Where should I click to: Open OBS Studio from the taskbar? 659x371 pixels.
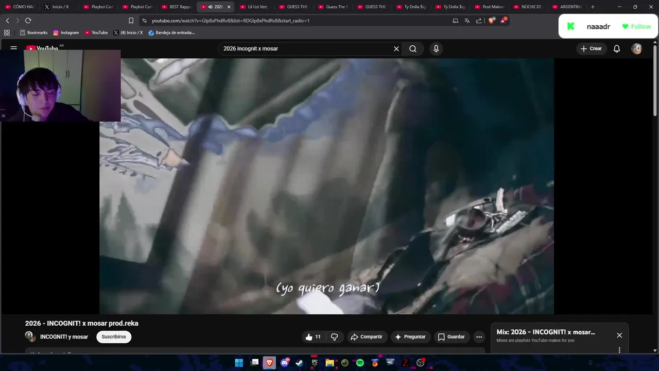pyautogui.click(x=421, y=363)
